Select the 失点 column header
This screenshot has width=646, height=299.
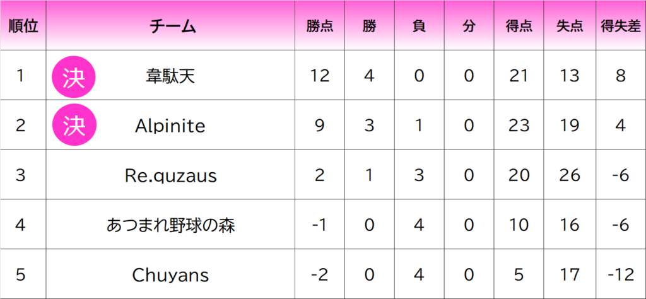pos(569,26)
